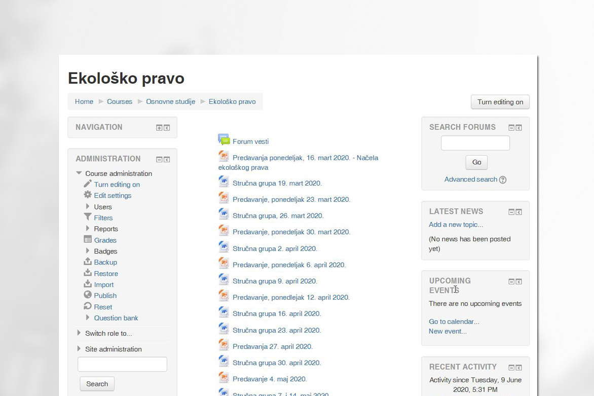
Task: Click the Search forums text field
Action: 475,143
